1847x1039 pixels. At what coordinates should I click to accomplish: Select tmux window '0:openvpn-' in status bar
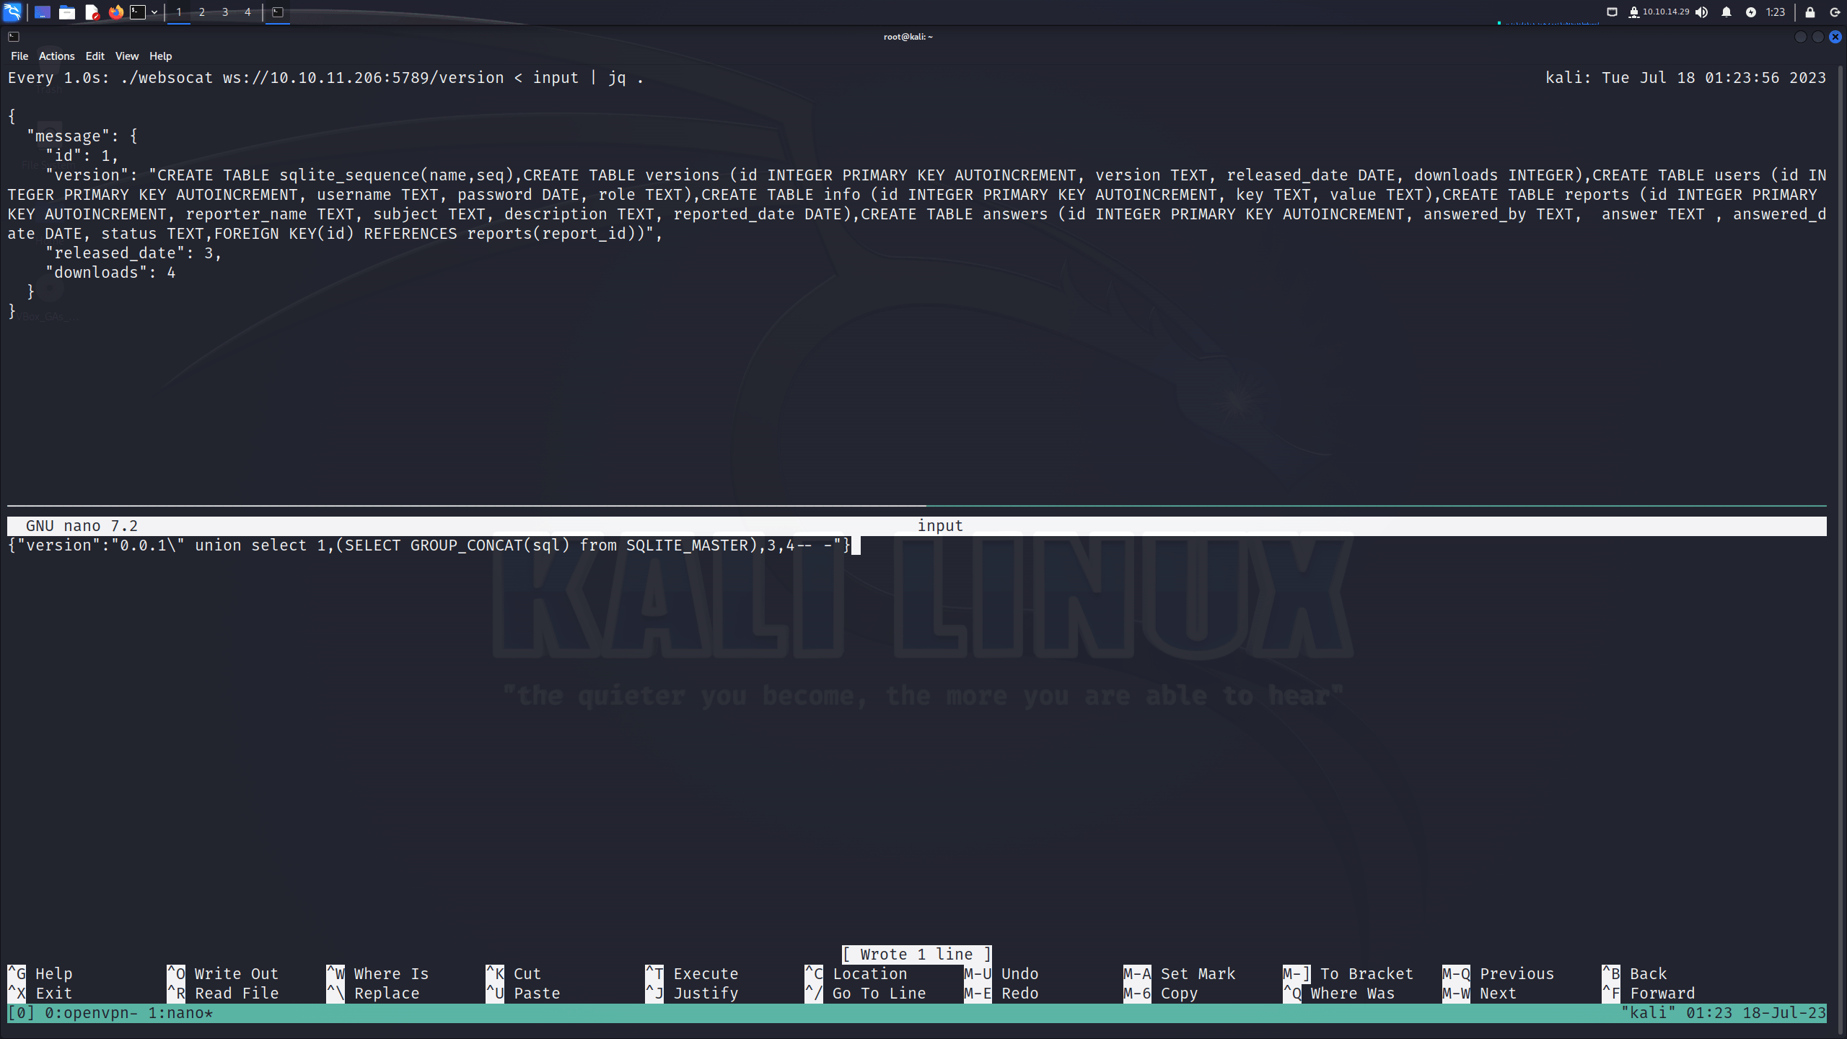(x=92, y=1013)
